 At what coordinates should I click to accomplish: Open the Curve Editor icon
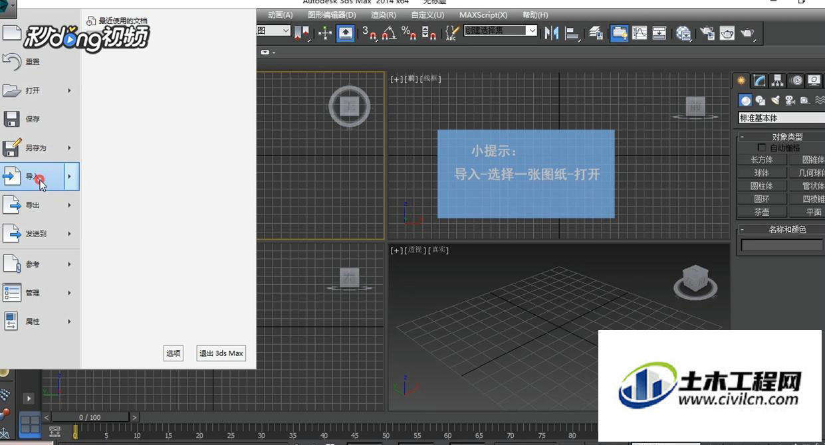pos(640,33)
